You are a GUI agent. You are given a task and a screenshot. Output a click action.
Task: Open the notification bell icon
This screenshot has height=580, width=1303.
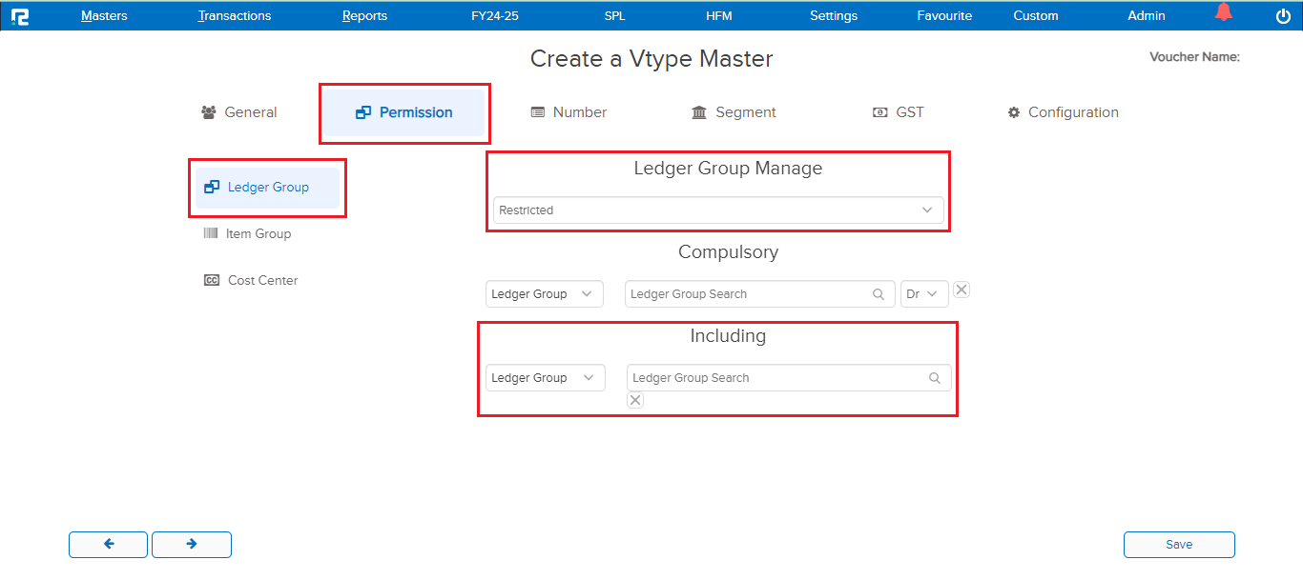coord(1223,13)
